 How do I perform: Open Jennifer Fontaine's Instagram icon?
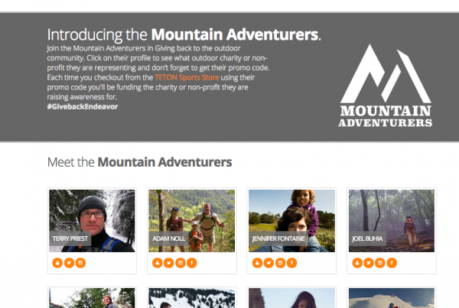[x=281, y=263]
